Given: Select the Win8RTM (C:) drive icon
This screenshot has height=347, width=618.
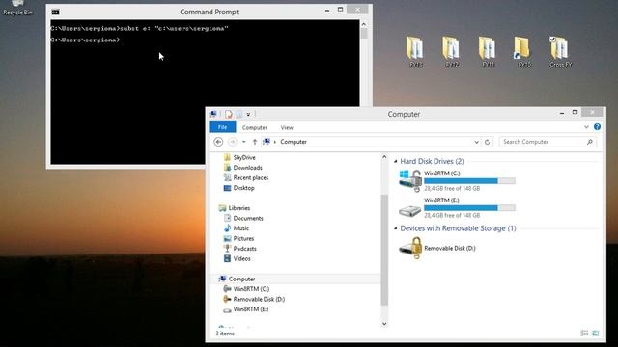Looking at the screenshot, I should tap(410, 180).
